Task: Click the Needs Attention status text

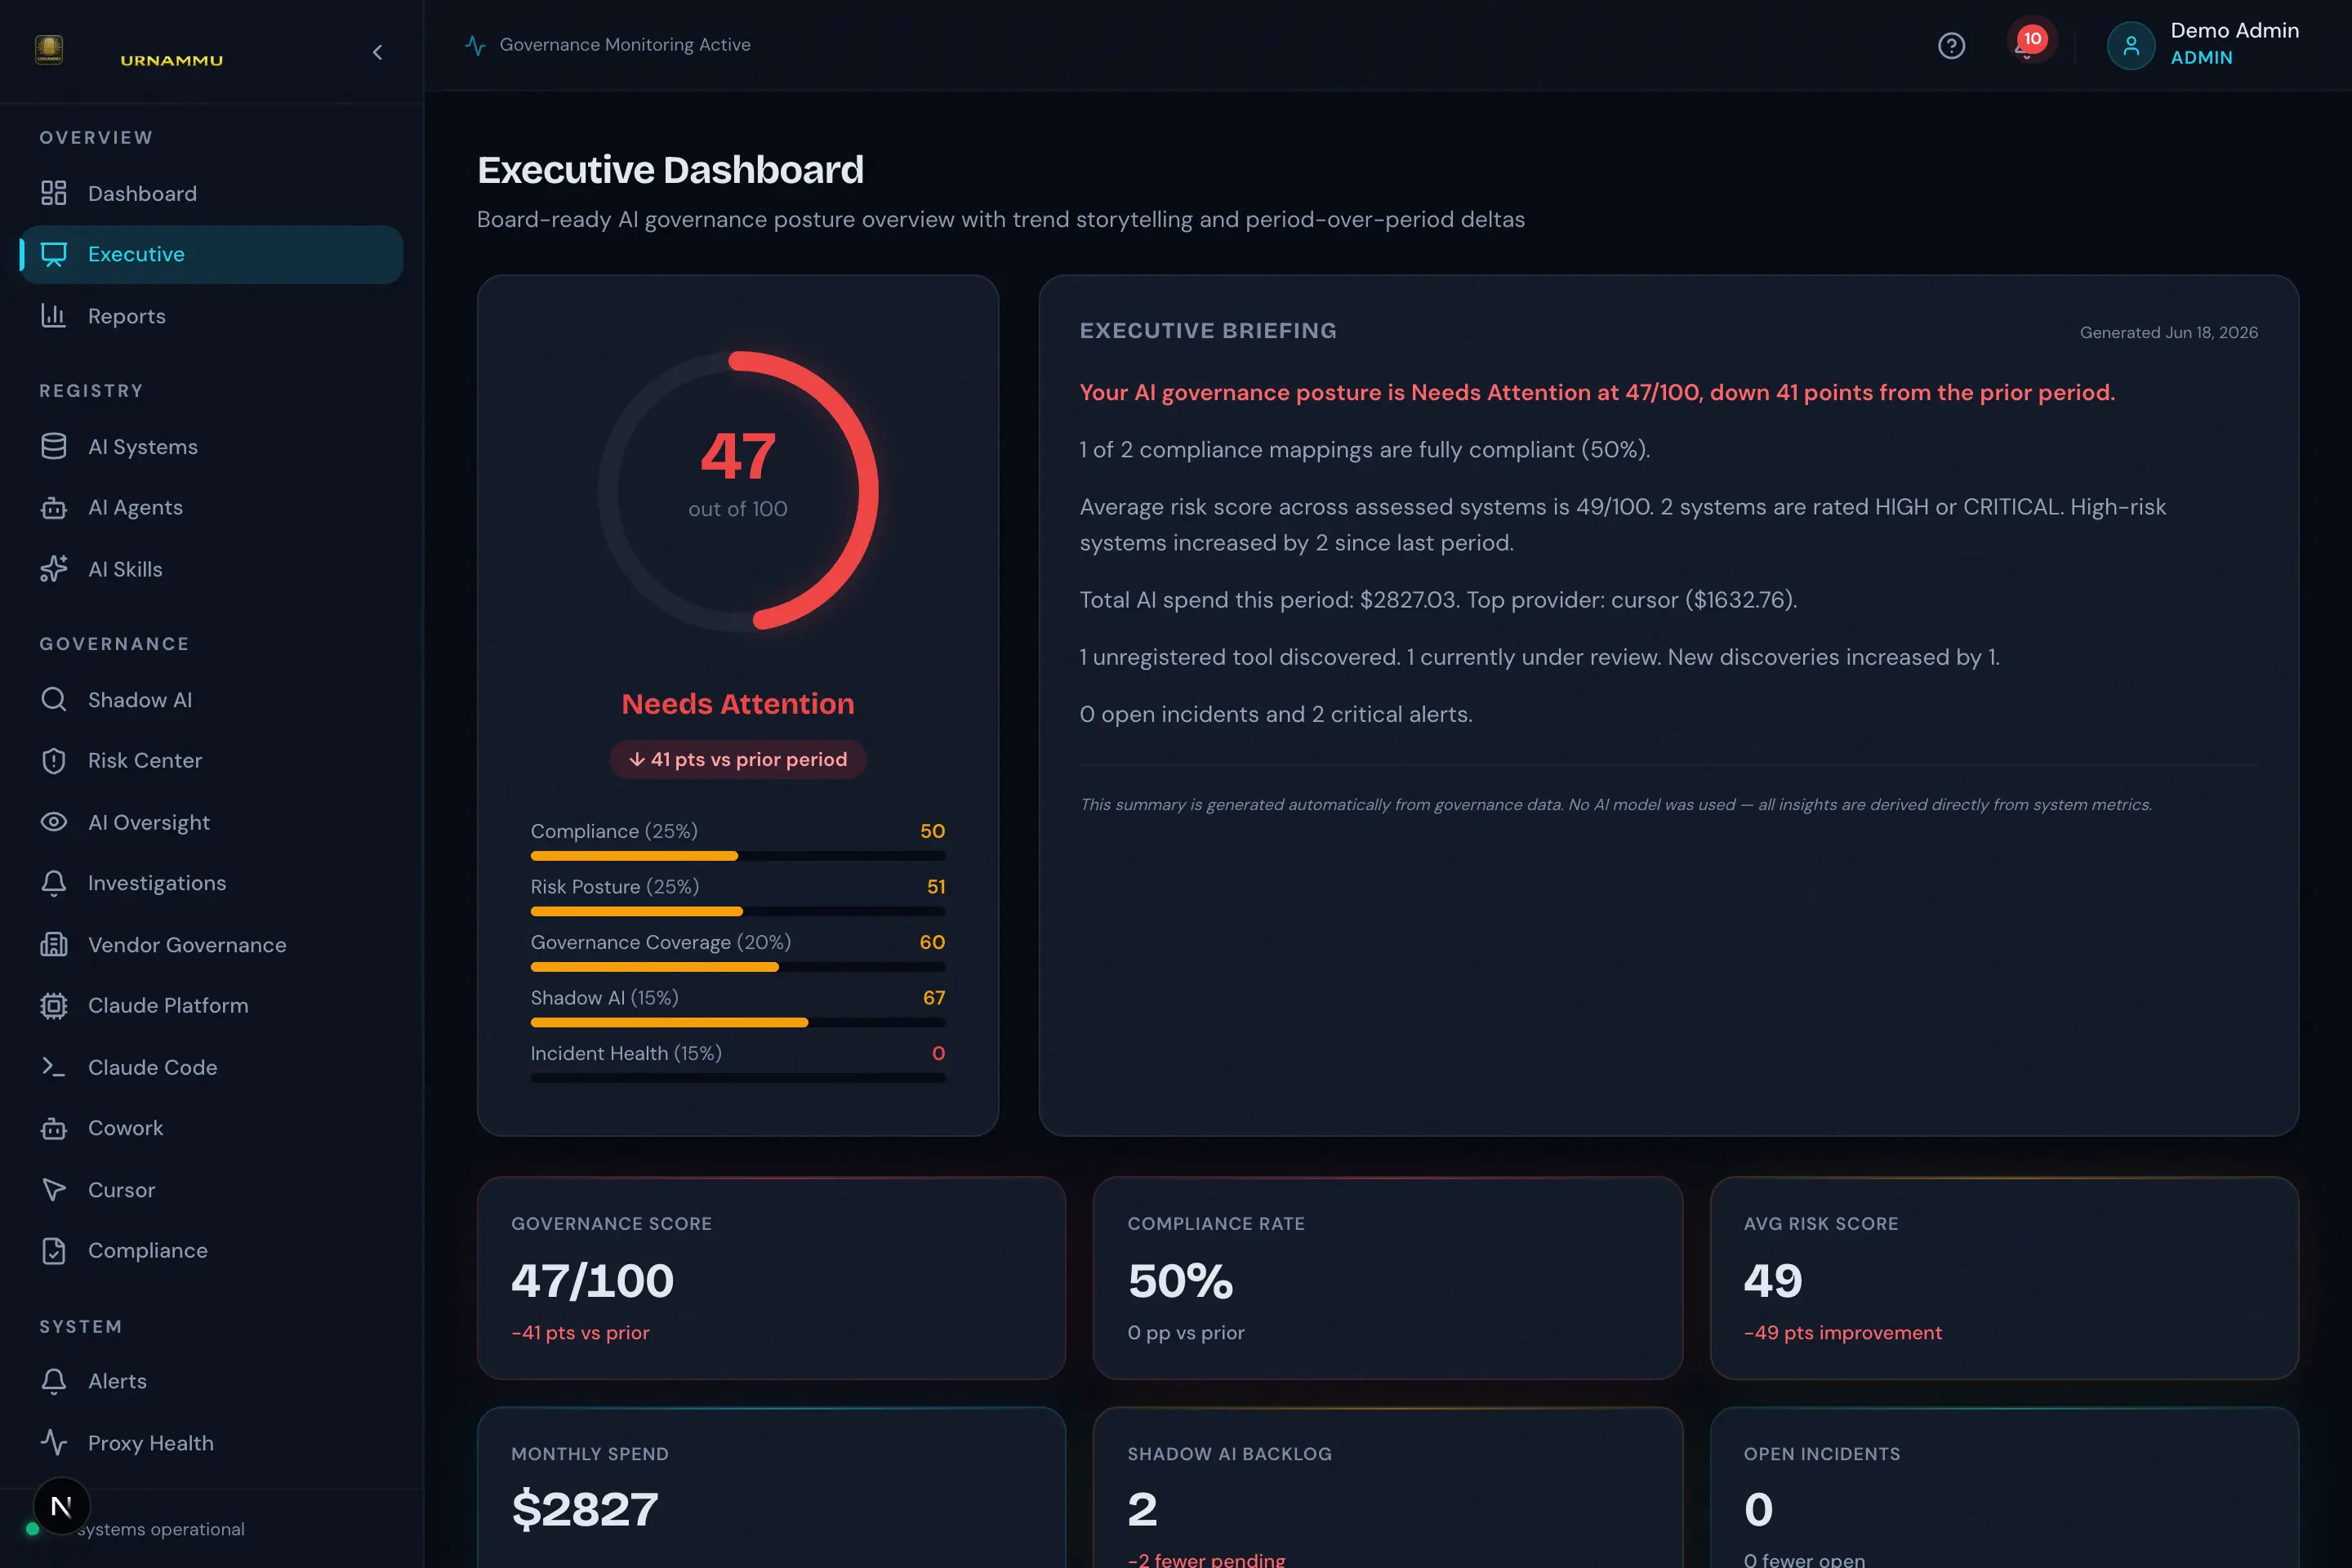Action: coord(738,704)
